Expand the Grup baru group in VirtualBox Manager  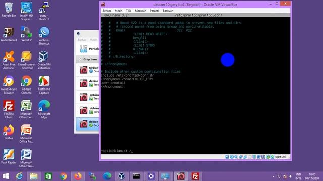tap(80, 59)
